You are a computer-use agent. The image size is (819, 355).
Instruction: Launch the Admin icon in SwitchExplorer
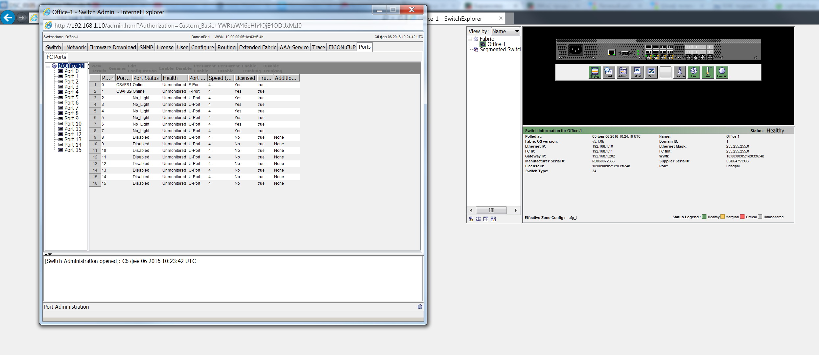[623, 72]
